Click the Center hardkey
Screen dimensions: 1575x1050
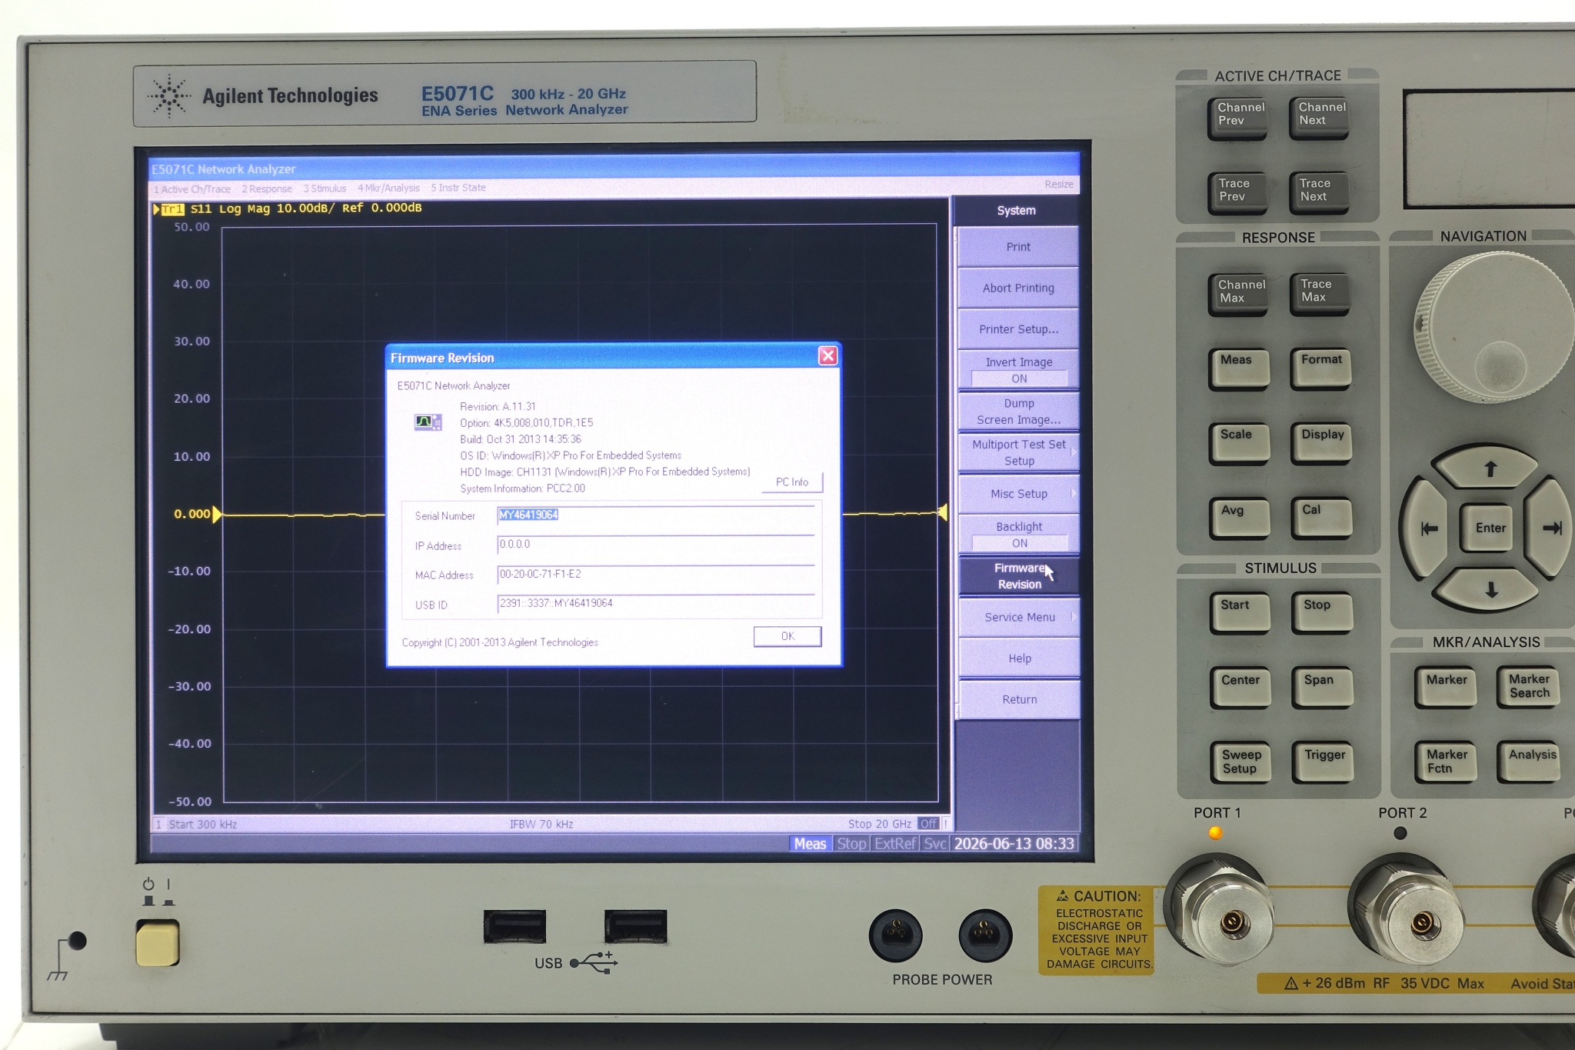pos(1240,688)
